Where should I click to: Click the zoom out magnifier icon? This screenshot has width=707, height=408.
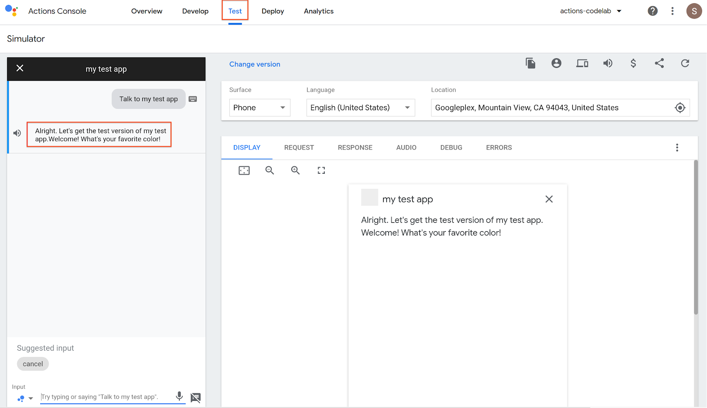coord(270,170)
